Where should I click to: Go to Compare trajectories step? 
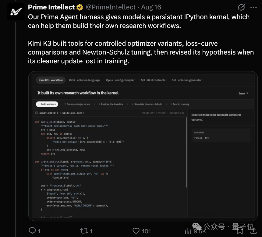[77, 104]
